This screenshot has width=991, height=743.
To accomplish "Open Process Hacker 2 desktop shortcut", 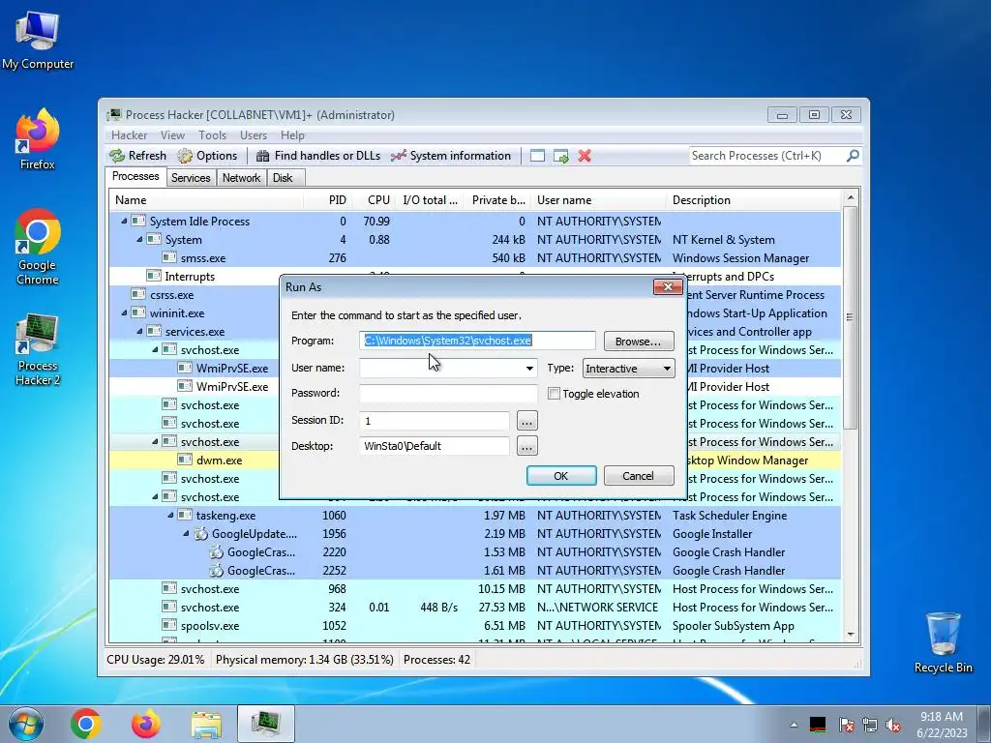I will (38, 349).
